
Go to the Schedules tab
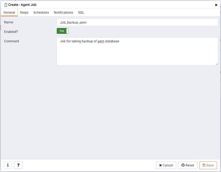pyautogui.click(x=41, y=12)
